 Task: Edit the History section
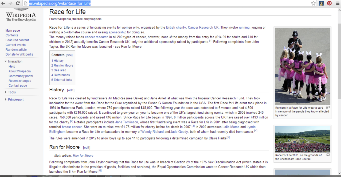pos(71,90)
